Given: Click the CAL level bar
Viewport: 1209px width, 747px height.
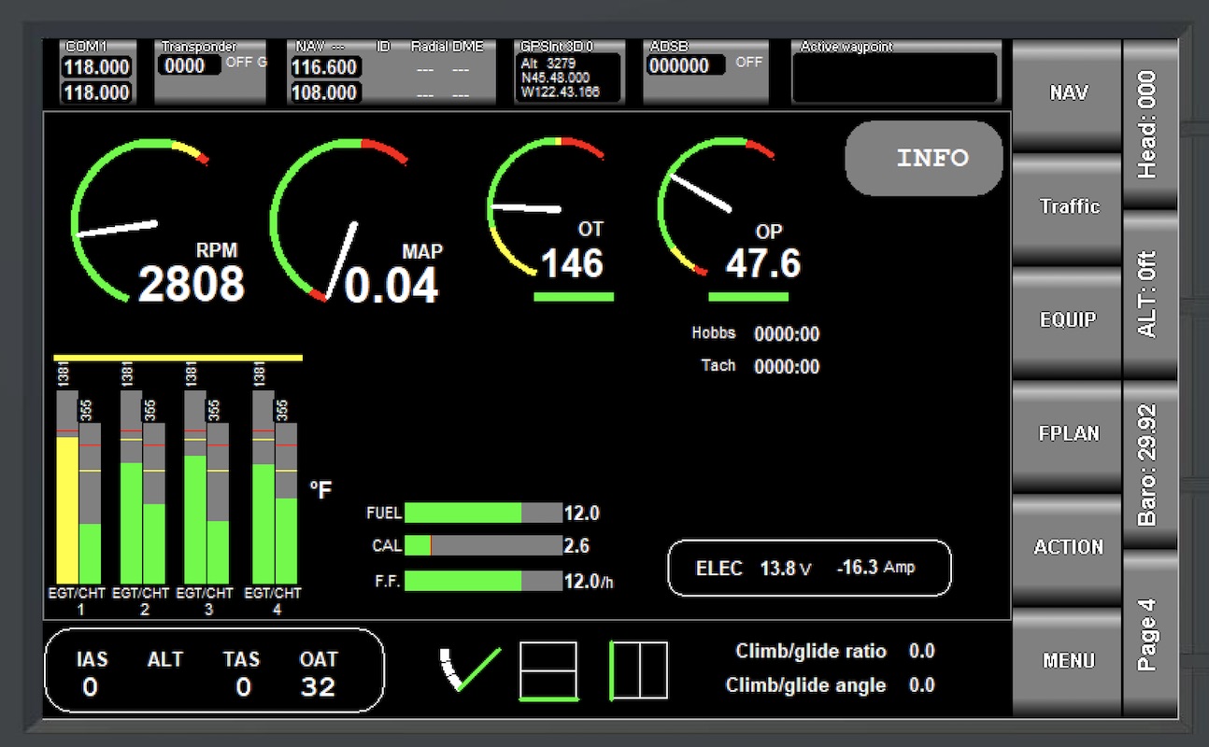Looking at the screenshot, I should point(483,546).
